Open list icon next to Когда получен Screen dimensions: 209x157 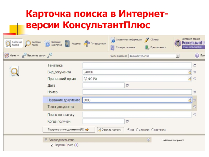127,121
